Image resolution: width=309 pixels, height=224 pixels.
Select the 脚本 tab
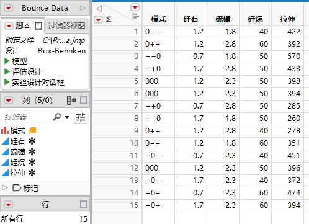click(x=23, y=26)
